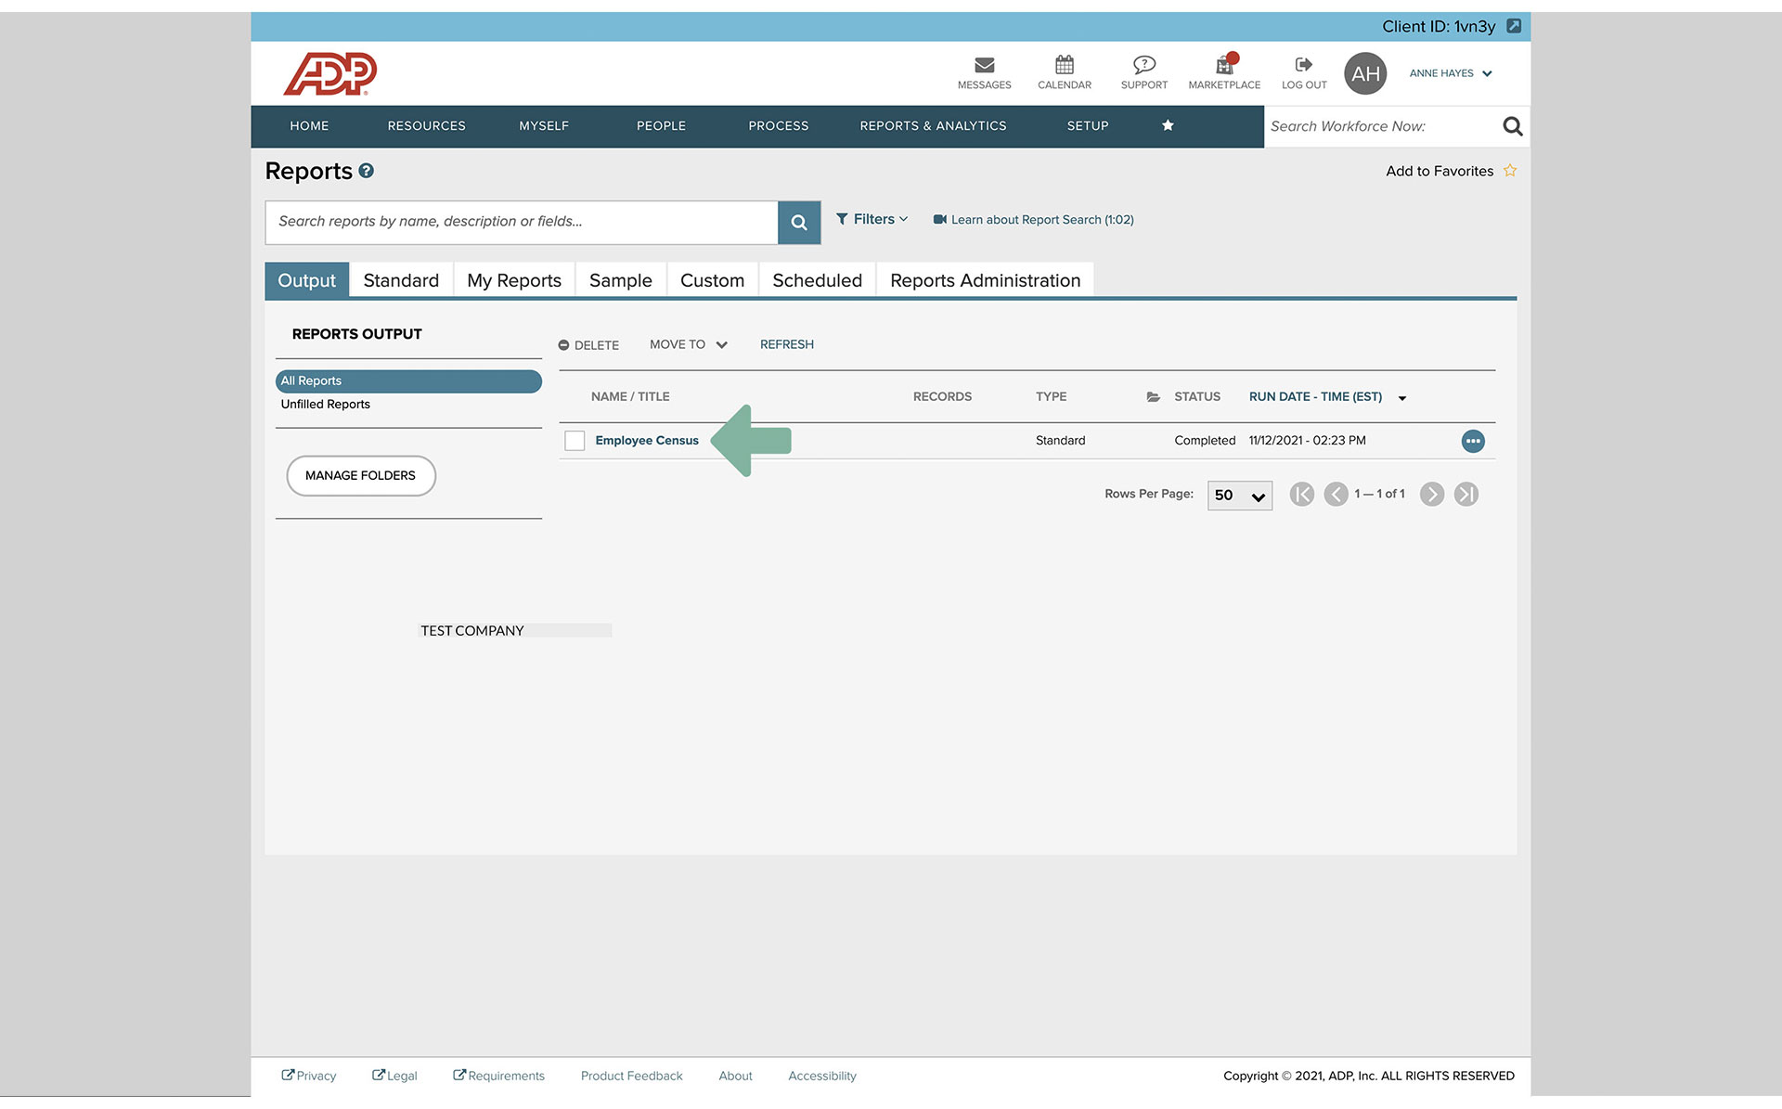Open the Process menu
1782x1109 pixels.
coord(779,126)
